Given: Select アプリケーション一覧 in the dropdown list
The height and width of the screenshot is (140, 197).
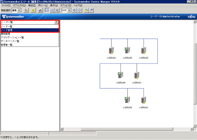Looking at the screenshot, I should (x=30, y=37).
